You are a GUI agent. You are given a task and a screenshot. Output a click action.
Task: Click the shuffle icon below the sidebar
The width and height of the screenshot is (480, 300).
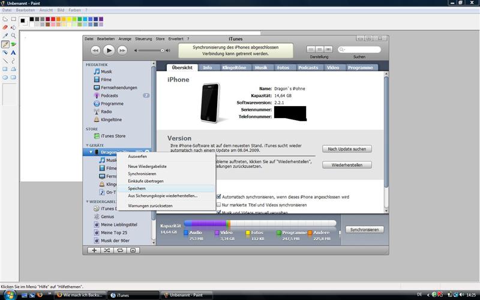[x=107, y=250]
